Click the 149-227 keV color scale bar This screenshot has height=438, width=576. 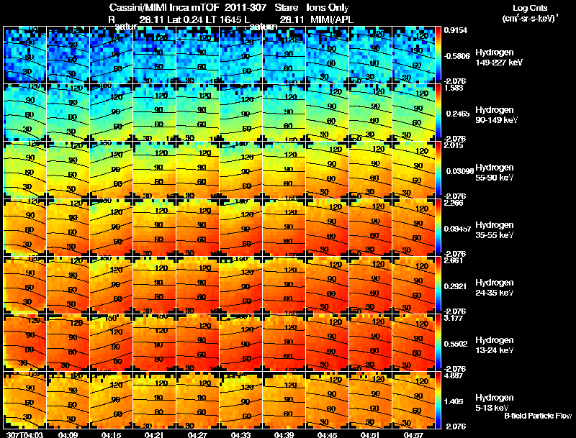click(x=438, y=55)
